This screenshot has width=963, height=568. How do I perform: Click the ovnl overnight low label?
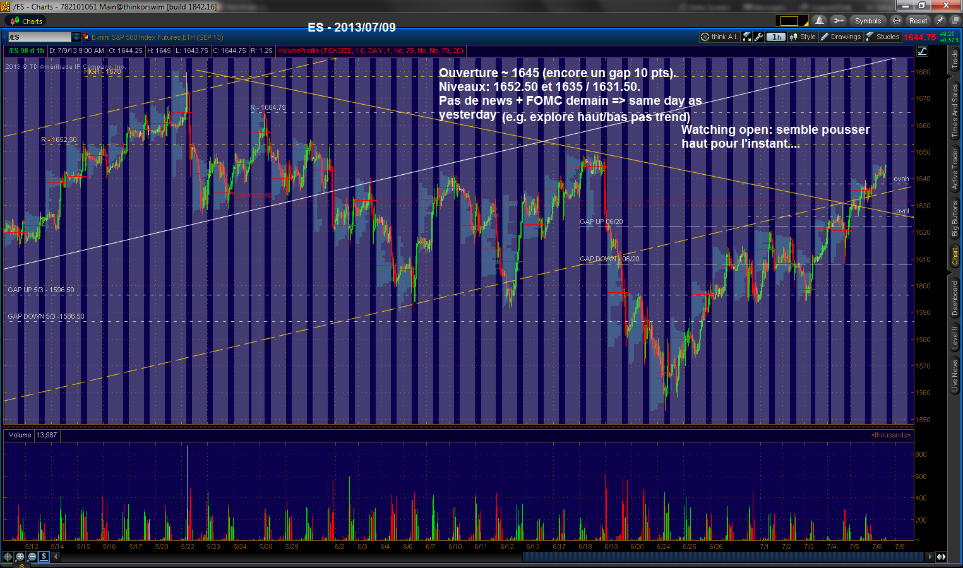(902, 211)
